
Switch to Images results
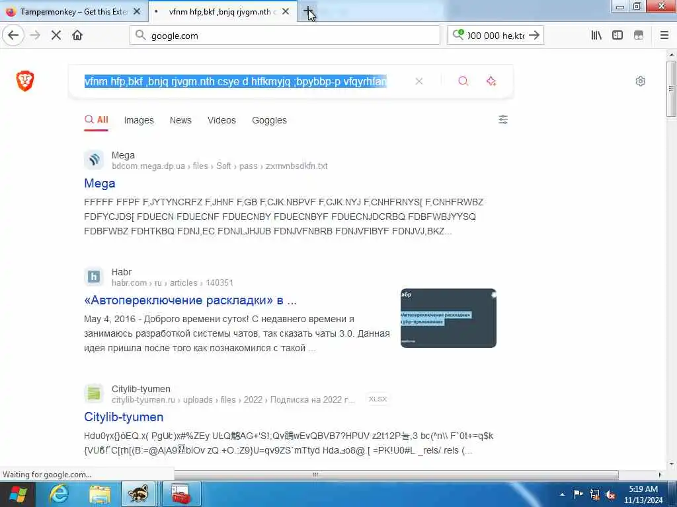click(x=139, y=120)
